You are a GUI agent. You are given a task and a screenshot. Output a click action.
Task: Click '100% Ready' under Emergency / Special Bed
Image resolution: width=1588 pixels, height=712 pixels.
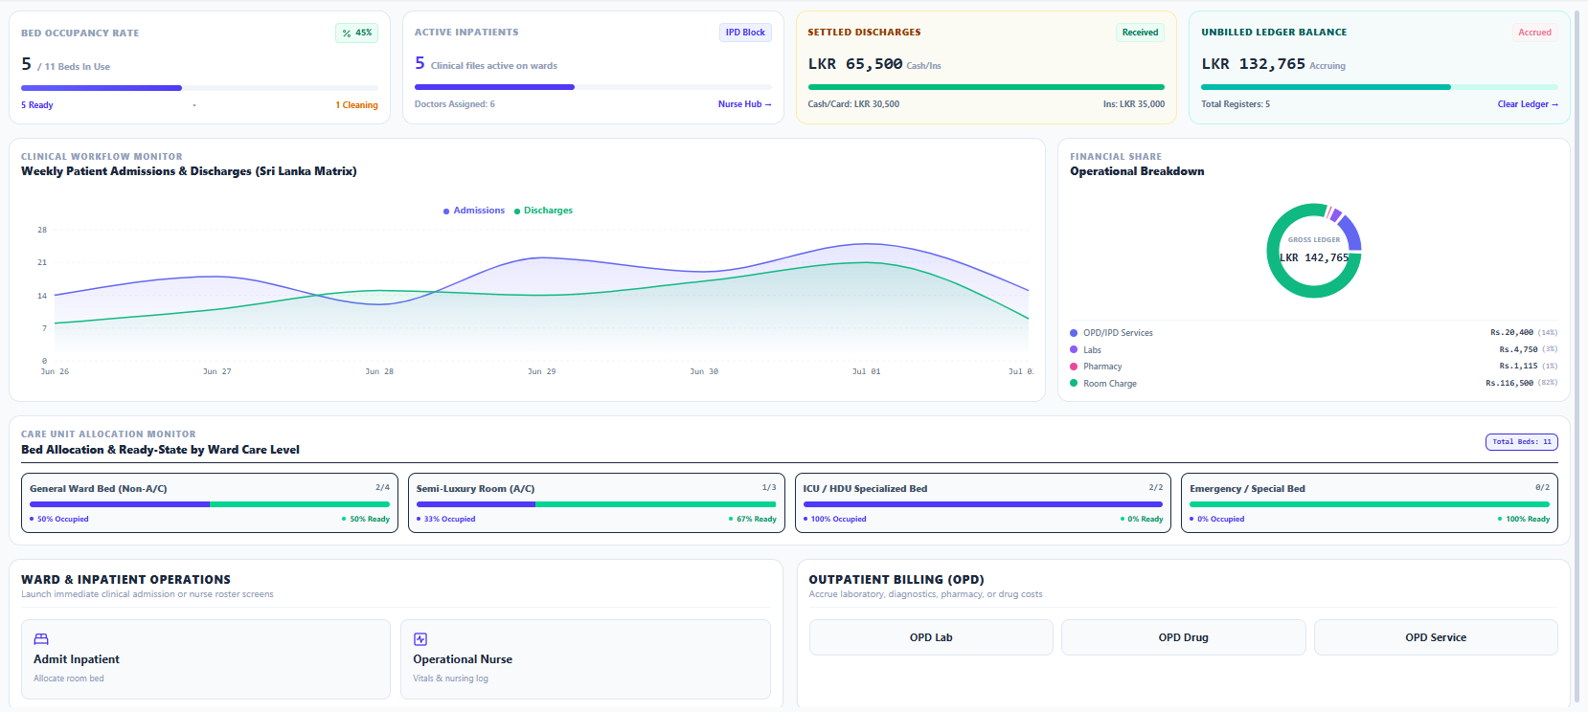click(1528, 520)
